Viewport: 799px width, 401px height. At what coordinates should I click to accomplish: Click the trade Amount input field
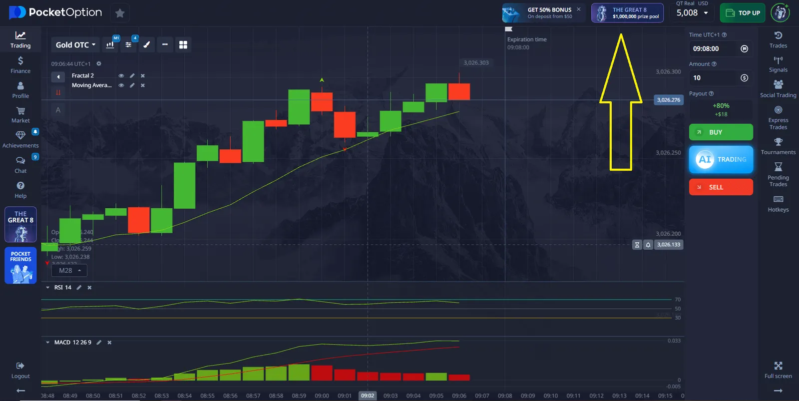[x=714, y=78]
